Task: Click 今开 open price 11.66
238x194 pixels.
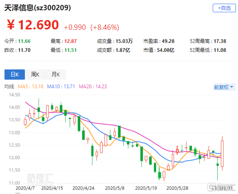Action: point(24,41)
